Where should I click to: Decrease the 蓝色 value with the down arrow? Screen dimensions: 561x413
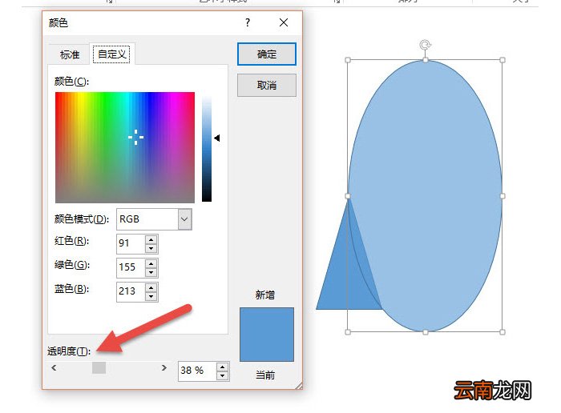151,296
